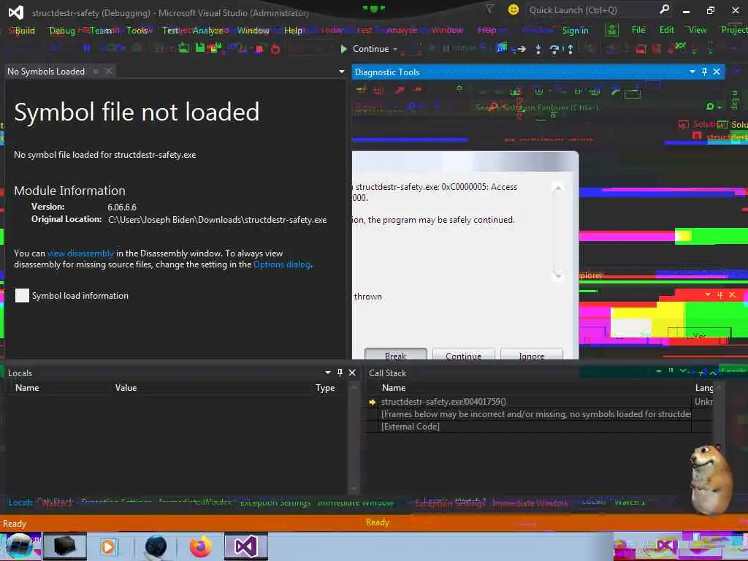Click the Locals panel vertical scrollbar
This screenshot has width=748, height=561.
(x=354, y=438)
